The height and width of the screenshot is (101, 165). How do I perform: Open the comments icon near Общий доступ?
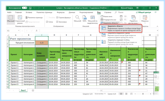(x=156, y=12)
